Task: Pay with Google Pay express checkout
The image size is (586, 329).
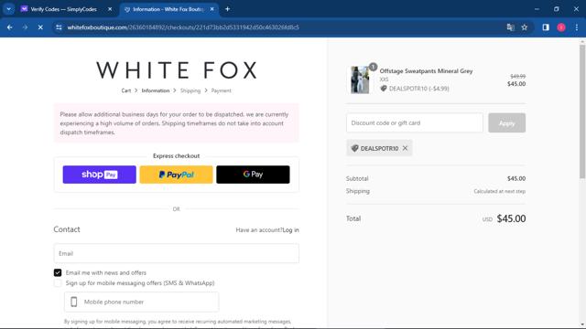Action: 253,175
